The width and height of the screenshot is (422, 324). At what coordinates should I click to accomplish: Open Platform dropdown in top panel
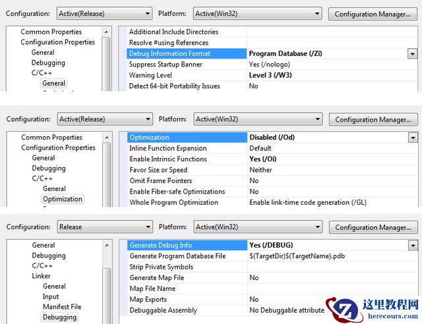257,13
